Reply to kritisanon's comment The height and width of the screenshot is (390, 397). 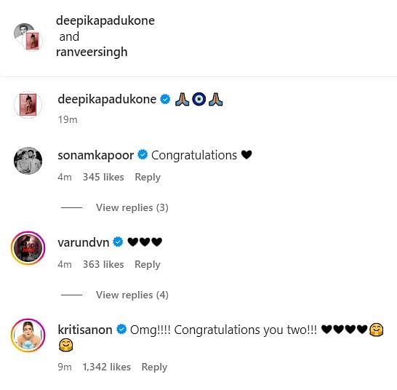click(x=154, y=367)
